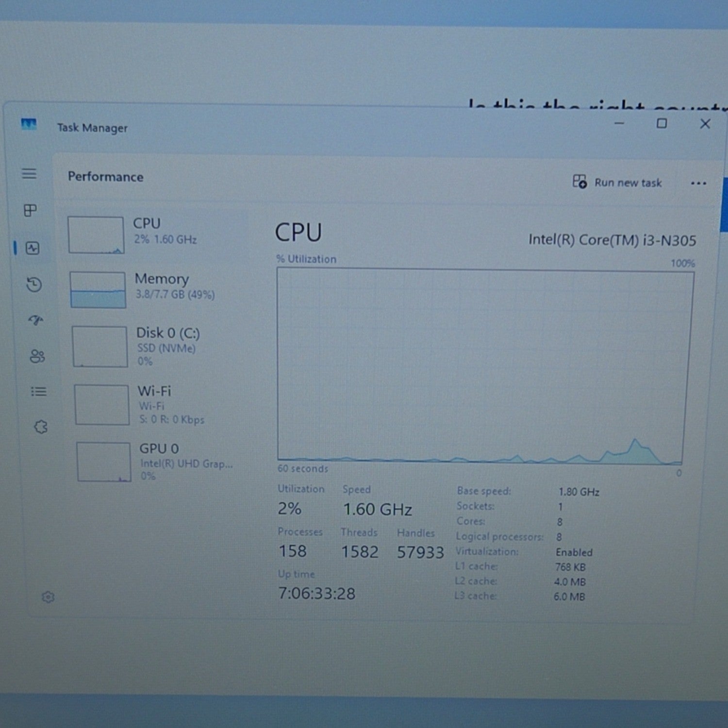Go to the Processes page icon
728x728 pixels.
[x=30, y=210]
